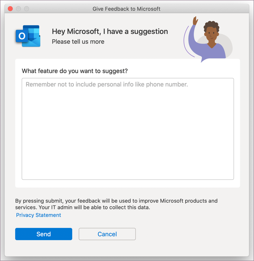Screen dimensions: 254x261
Task: Click the 'Please tell us more' subtitle
Action: (78, 42)
